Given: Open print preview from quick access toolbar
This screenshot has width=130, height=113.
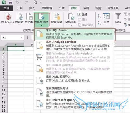Looking at the screenshot, I should (x=36, y=2).
